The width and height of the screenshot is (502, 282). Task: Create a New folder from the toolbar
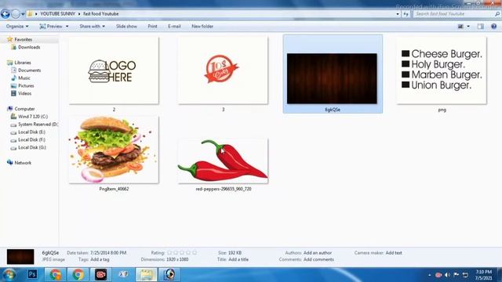(202, 26)
